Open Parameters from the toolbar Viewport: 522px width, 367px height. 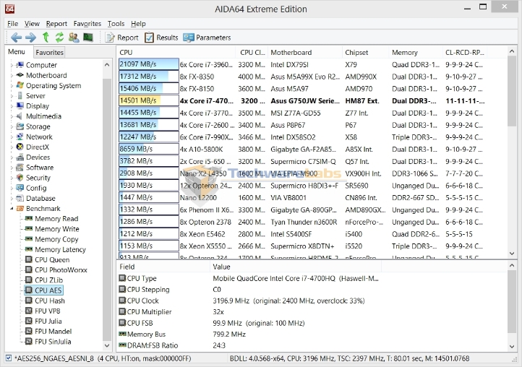(x=207, y=38)
